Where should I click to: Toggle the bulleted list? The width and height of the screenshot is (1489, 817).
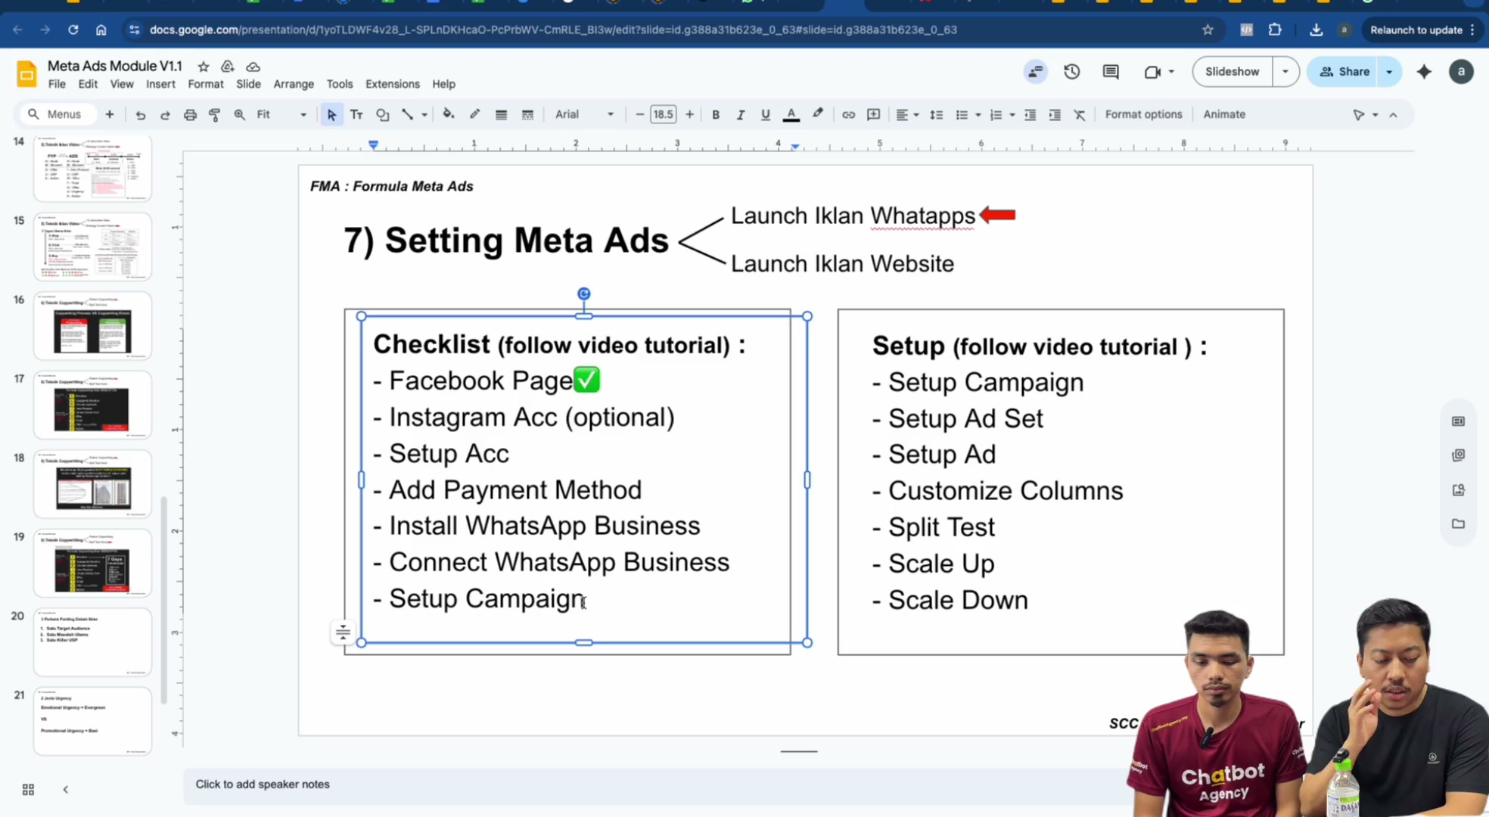tap(962, 115)
